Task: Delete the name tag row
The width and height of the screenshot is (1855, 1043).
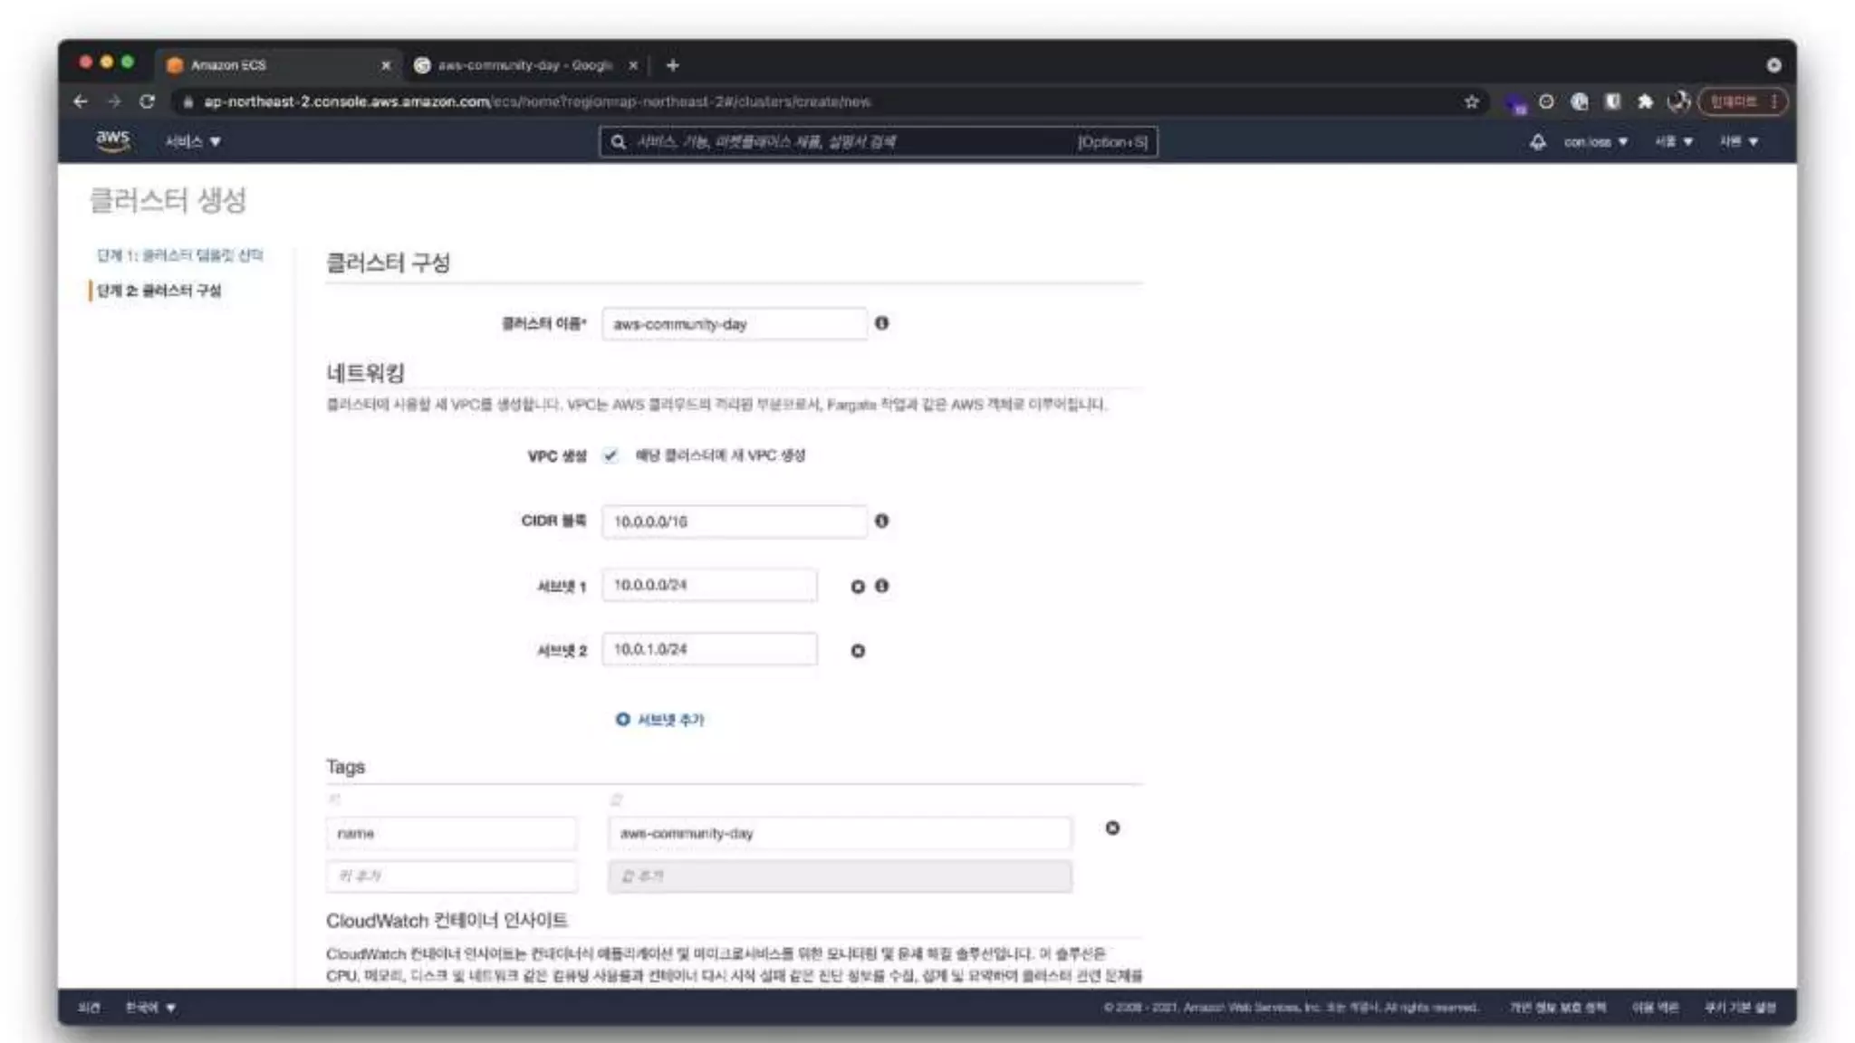Action: 1112,828
